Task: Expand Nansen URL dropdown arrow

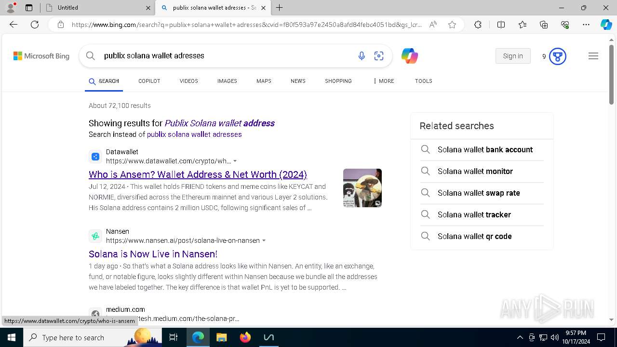Action: (264, 240)
